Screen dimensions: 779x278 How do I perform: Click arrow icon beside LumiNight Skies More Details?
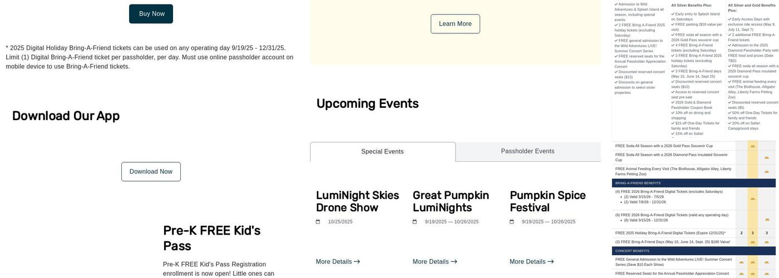357,262
